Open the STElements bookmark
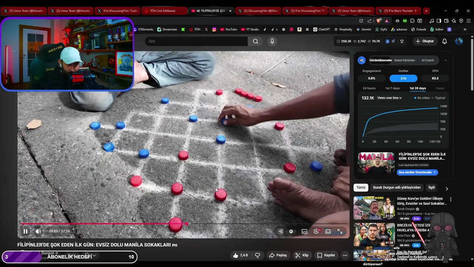This screenshot has height=267, width=474. (x=143, y=29)
